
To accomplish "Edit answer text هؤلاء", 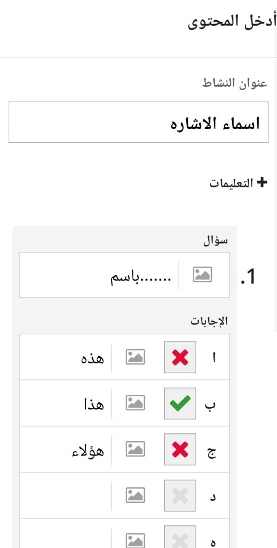I will click(66, 449).
